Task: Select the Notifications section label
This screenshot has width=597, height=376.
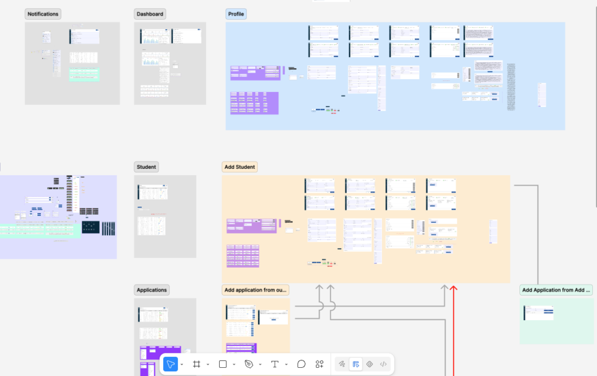Action: 43,14
